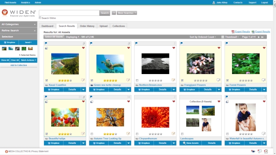276x155 pixels.
Task: Click the heart on Frangipani Flowers card
Action: (219, 48)
